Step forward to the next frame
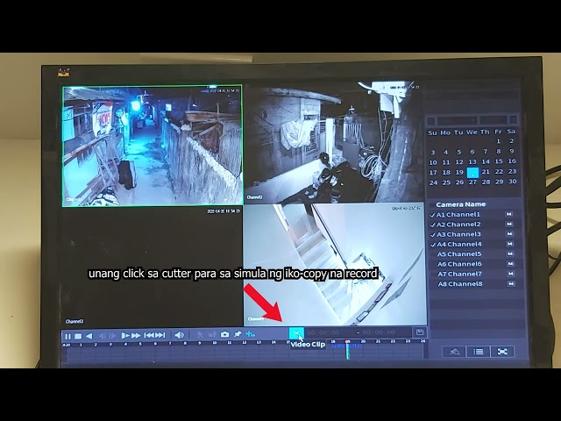 pos(113,336)
